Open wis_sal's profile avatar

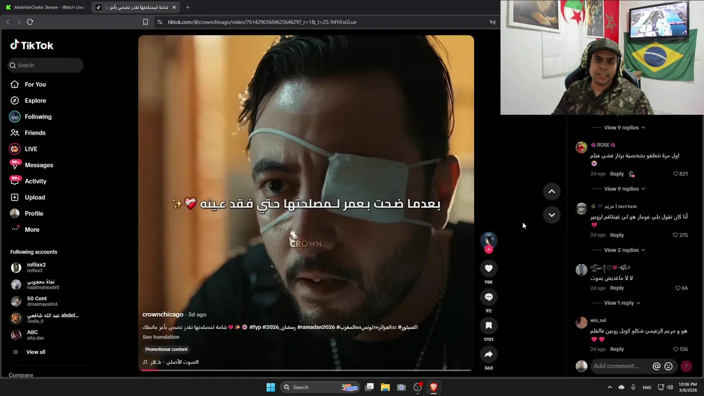pyautogui.click(x=581, y=323)
